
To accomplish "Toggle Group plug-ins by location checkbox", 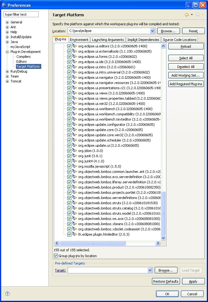I will tap(56, 256).
